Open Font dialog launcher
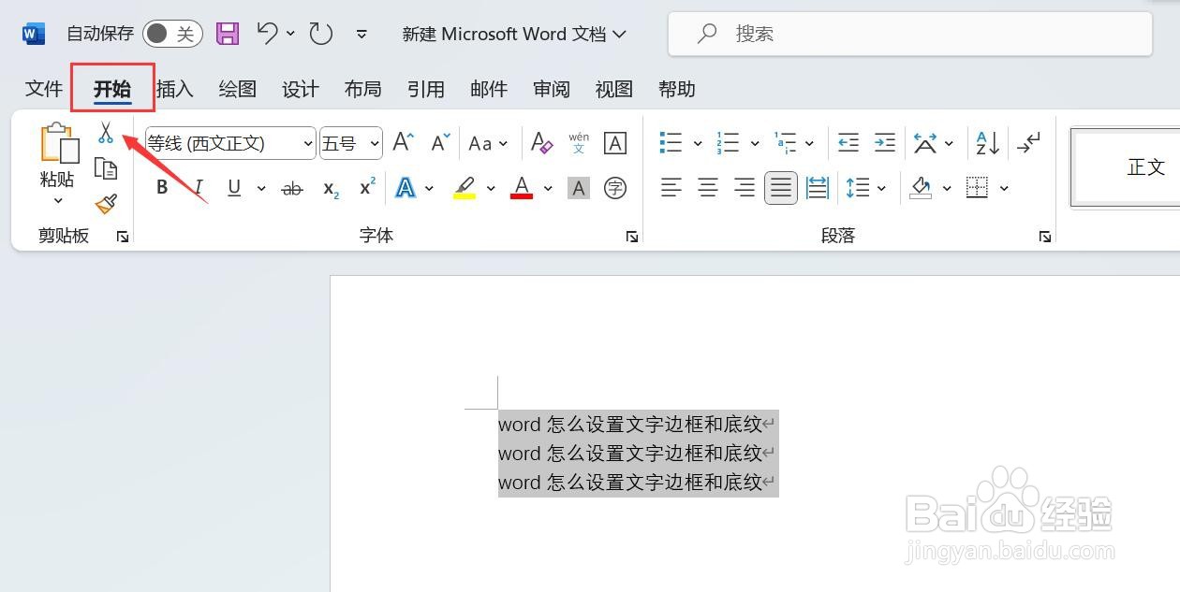 tap(632, 237)
